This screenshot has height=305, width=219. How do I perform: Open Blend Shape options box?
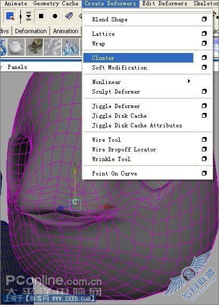click(x=204, y=19)
